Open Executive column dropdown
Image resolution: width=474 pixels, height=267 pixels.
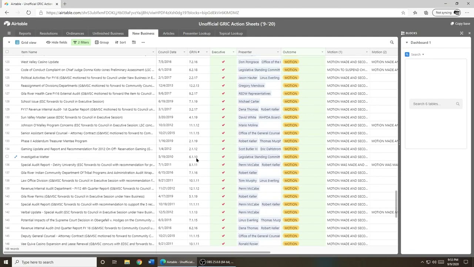(x=233, y=52)
